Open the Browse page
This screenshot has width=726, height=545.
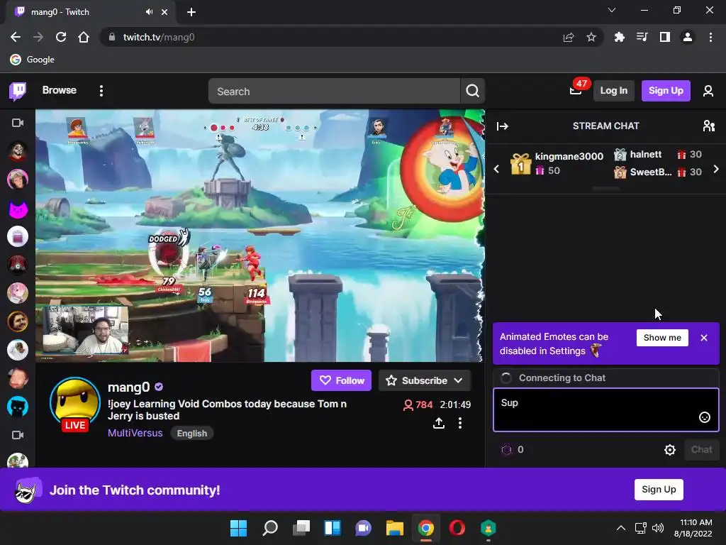[60, 90]
